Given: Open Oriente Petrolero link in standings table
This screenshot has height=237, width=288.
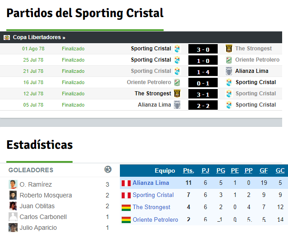Looking at the screenshot, I should [x=155, y=219].
